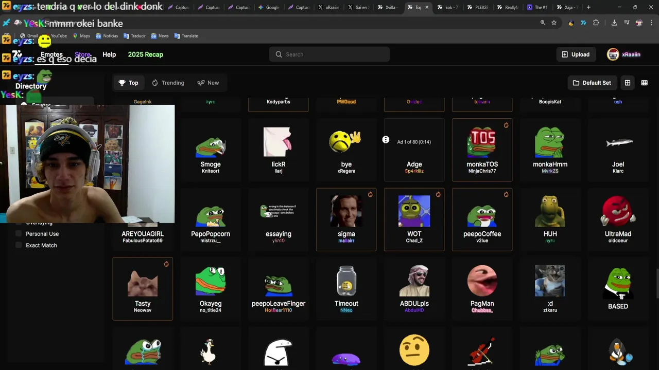This screenshot has width=659, height=370.
Task: Visit author HotBear1110's profile
Action: point(279,310)
